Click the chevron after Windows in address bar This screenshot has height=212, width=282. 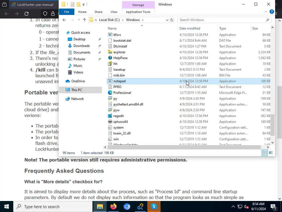tap(143, 20)
